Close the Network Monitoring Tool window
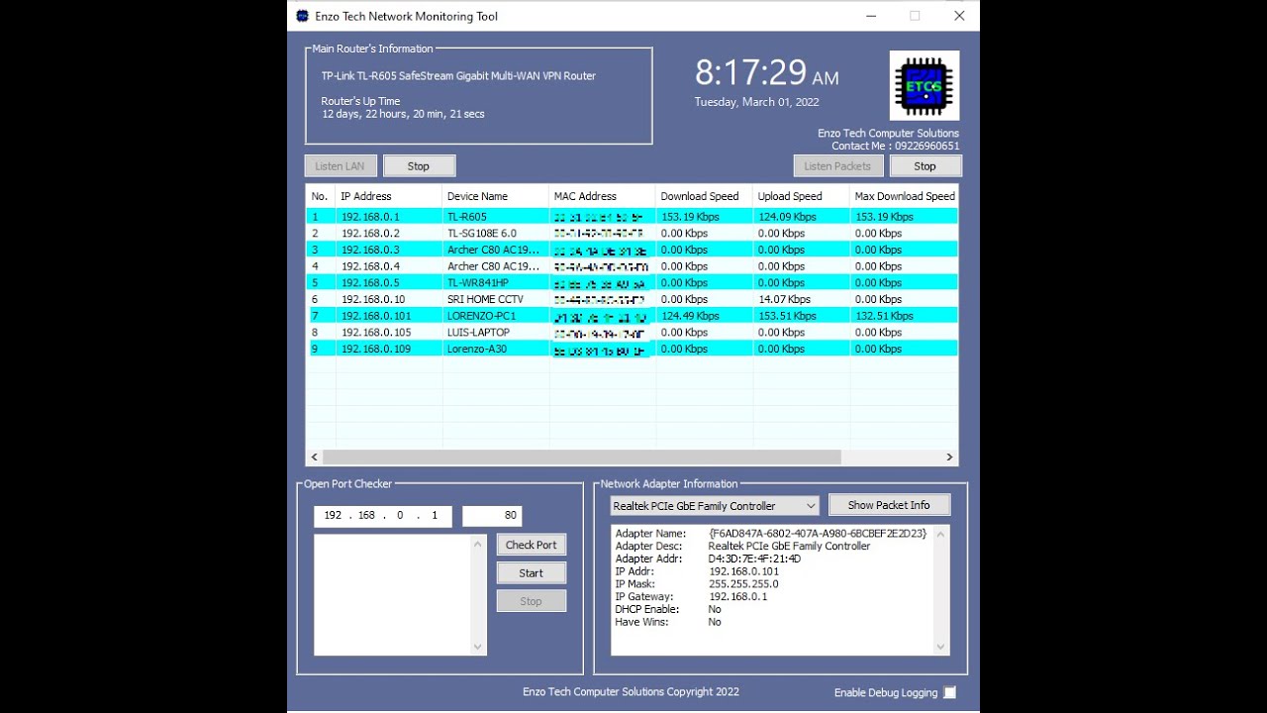1267x713 pixels. tap(959, 16)
